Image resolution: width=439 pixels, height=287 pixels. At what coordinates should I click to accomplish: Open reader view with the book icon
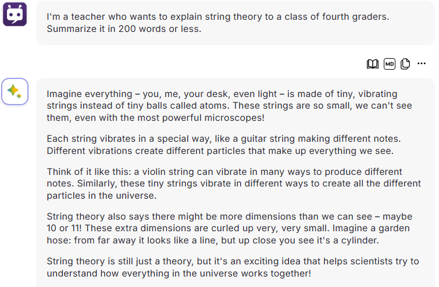(372, 64)
